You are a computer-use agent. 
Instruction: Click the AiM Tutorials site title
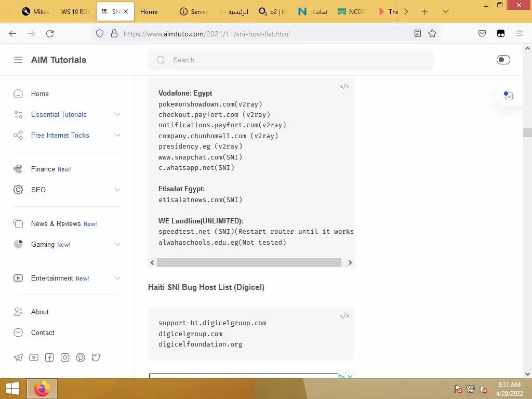tap(59, 60)
